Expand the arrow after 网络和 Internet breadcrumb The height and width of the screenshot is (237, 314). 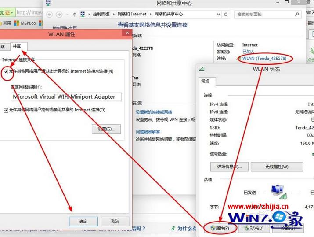(150, 14)
